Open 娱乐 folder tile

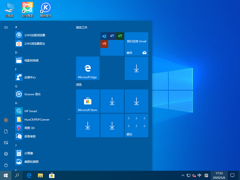click(136, 125)
